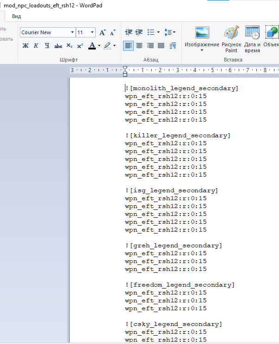The height and width of the screenshot is (344, 279).
Task: Open the list style dropdown arrow
Action: pyautogui.click(x=158, y=32)
